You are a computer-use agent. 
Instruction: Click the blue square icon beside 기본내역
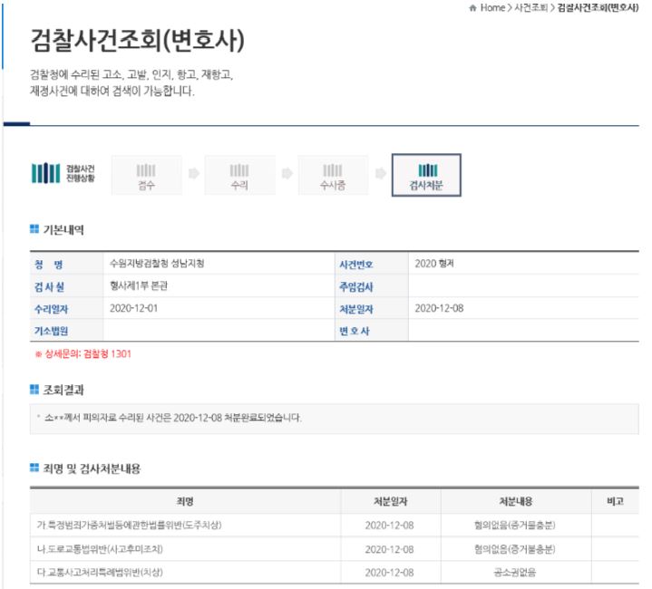coord(34,229)
